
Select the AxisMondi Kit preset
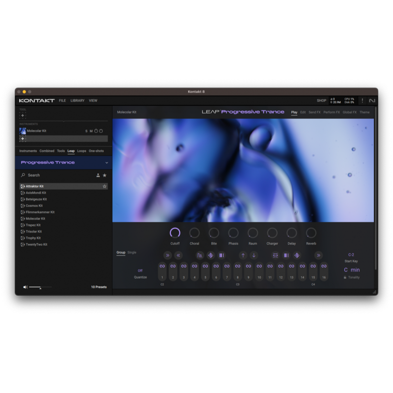point(64,193)
